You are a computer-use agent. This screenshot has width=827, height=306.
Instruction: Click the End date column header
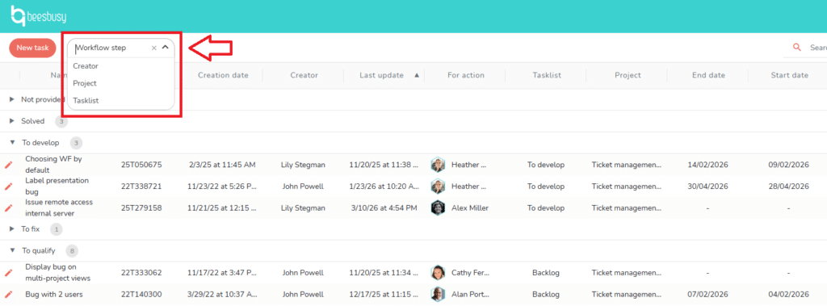(708, 75)
